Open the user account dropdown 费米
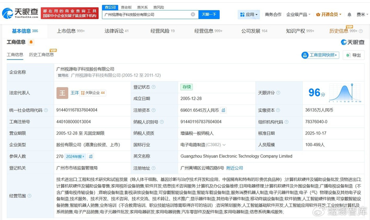The width and height of the screenshot is (370, 220). pyautogui.click(x=362, y=15)
